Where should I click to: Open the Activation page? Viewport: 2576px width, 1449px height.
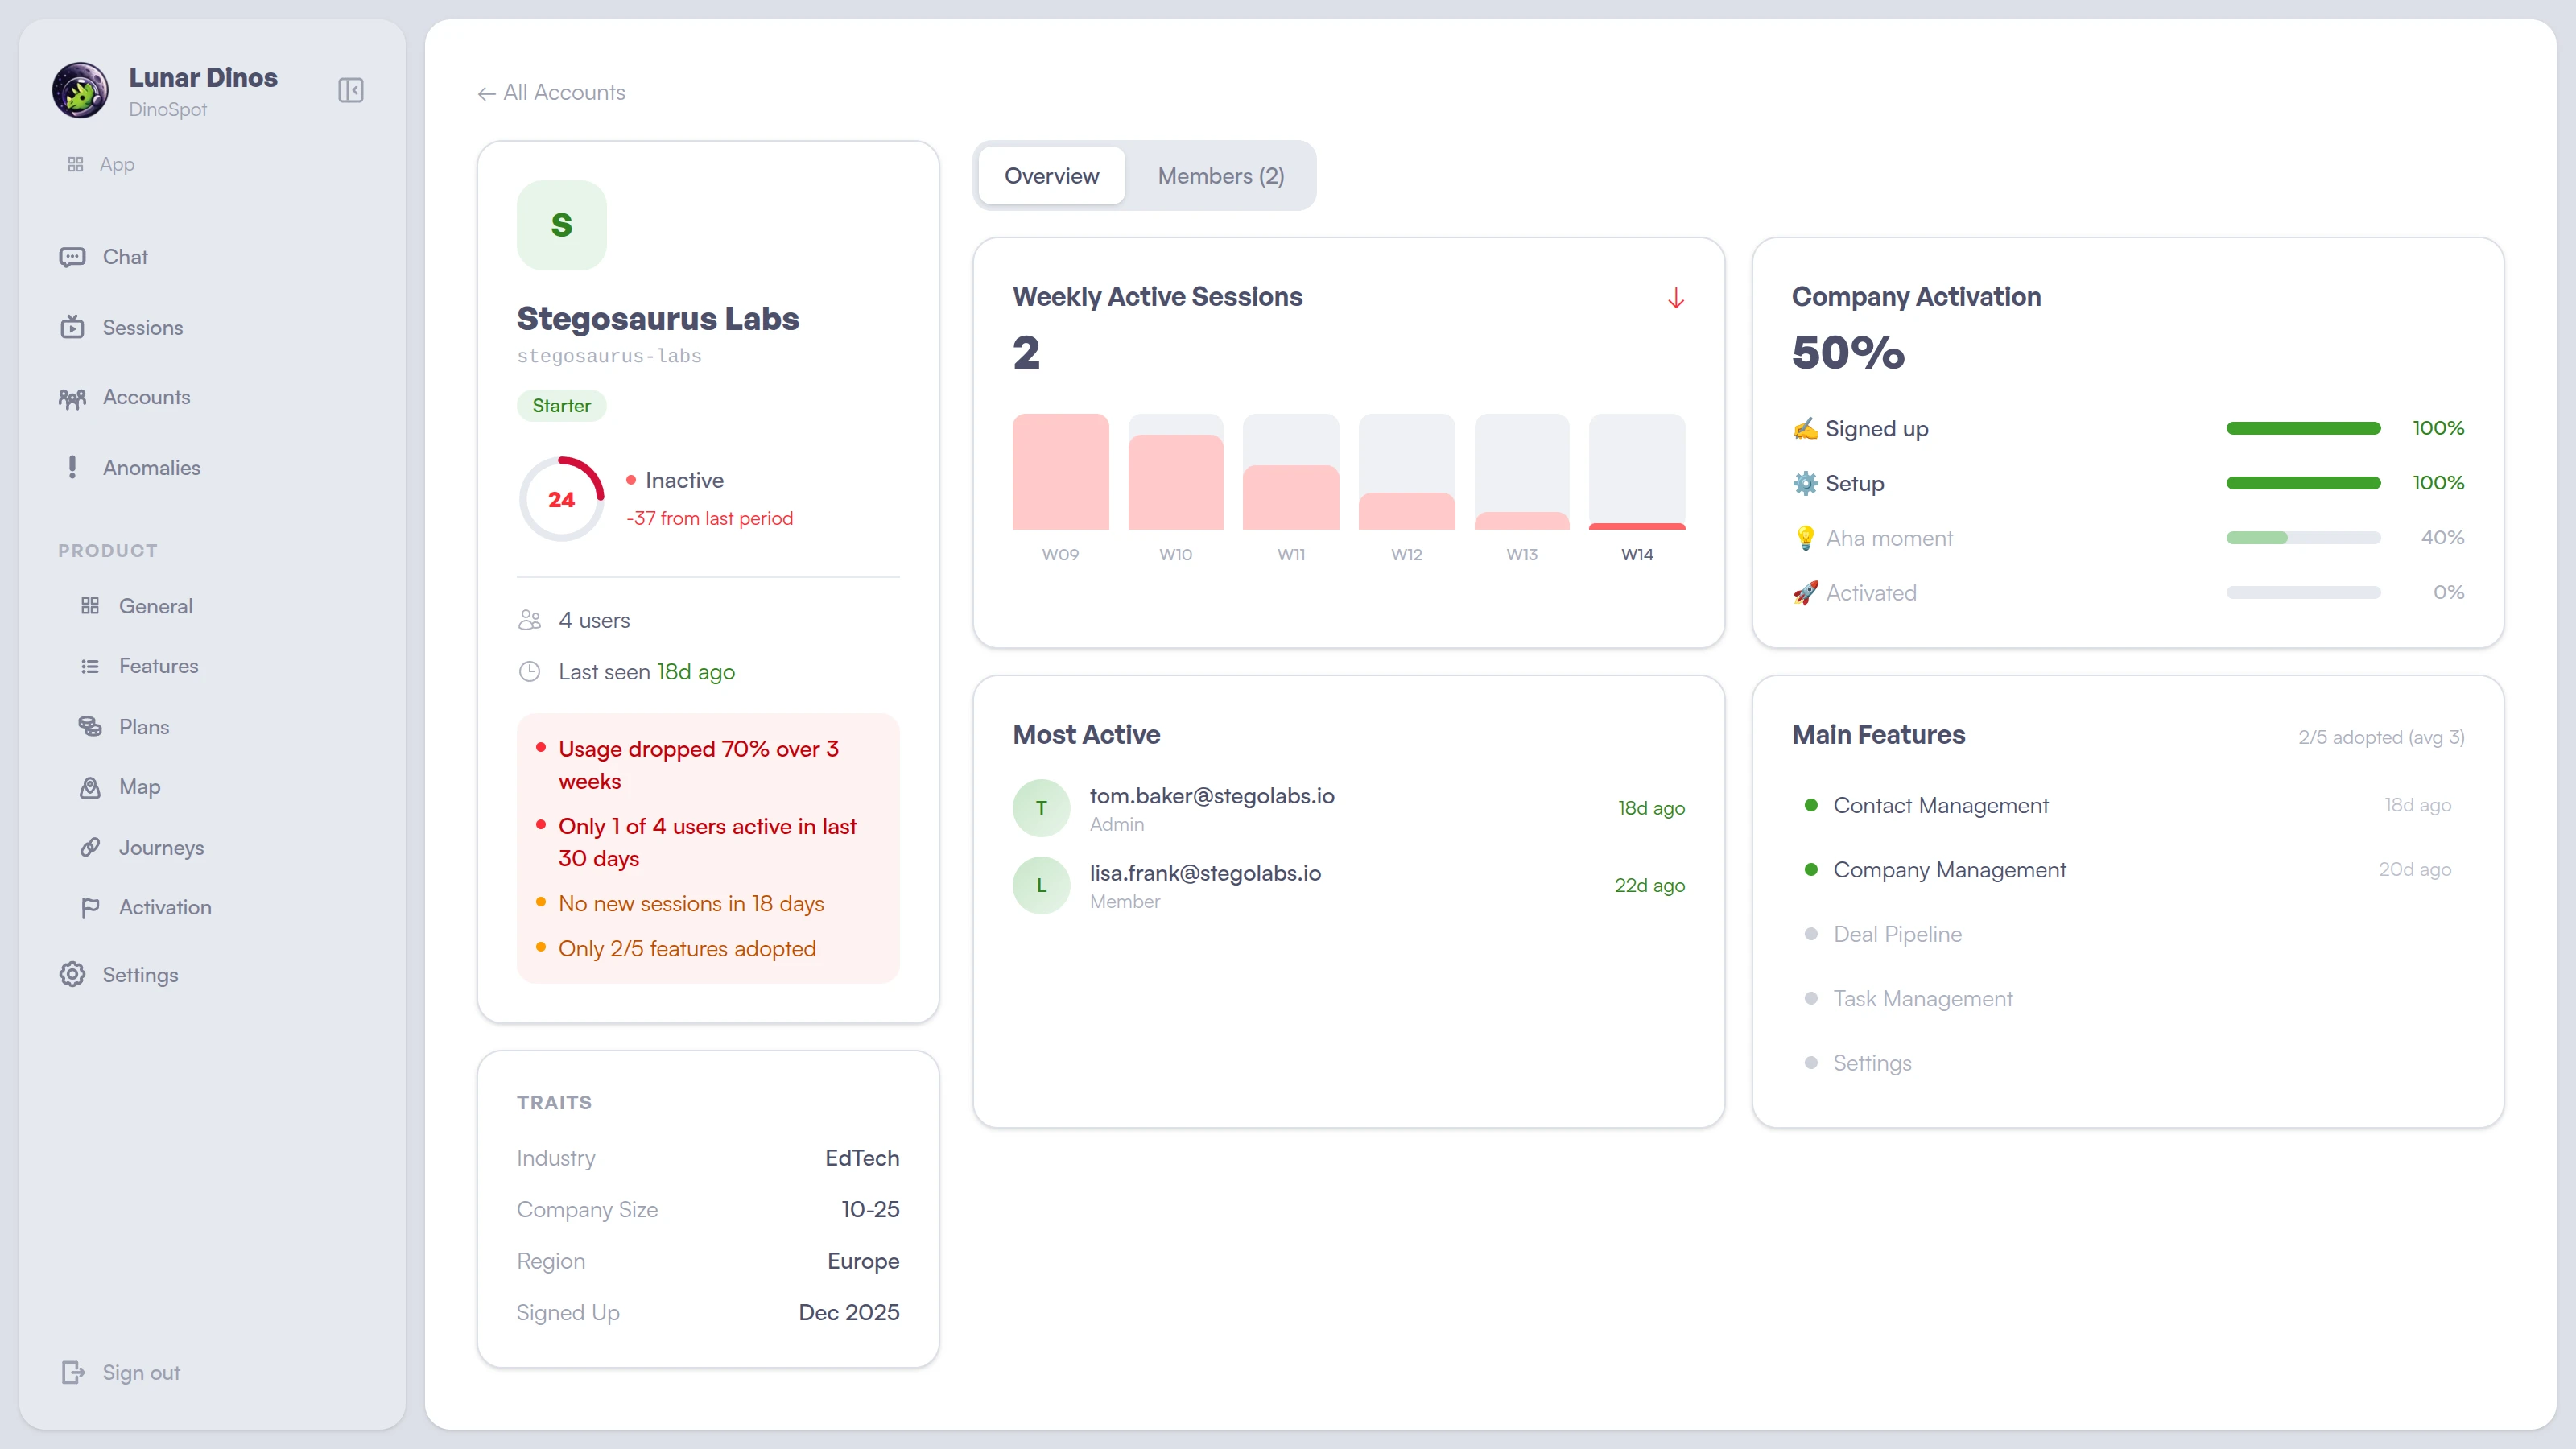[x=166, y=907]
